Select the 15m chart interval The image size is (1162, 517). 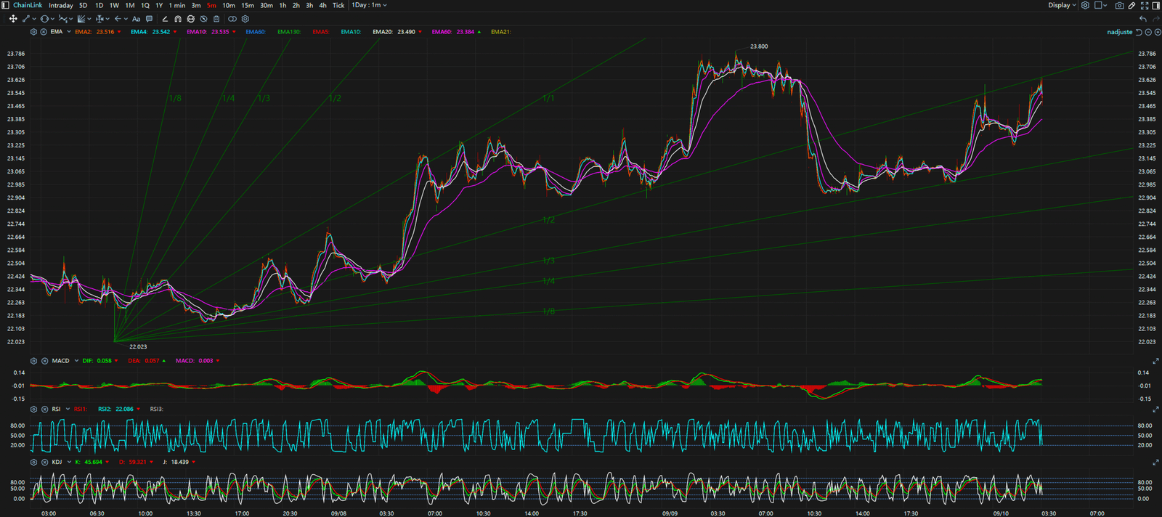click(x=248, y=5)
